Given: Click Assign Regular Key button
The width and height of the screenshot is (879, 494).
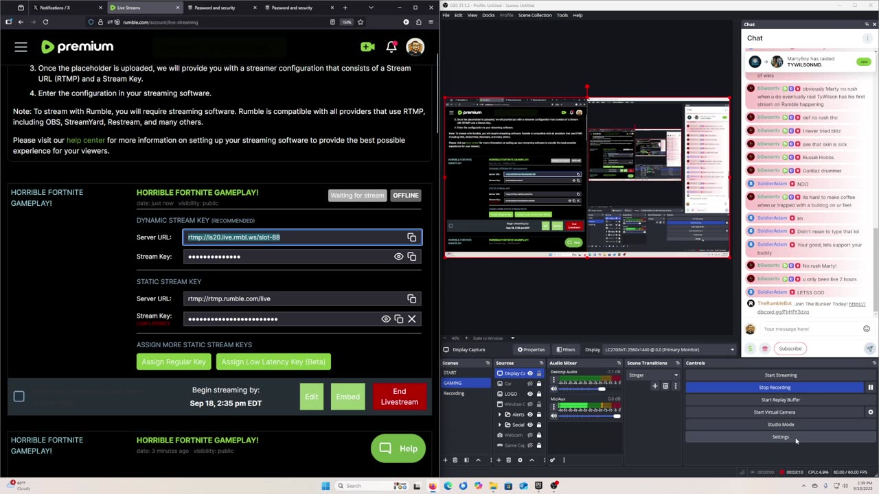Looking at the screenshot, I should [174, 362].
